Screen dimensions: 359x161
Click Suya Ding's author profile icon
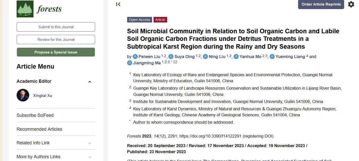click(x=171, y=57)
